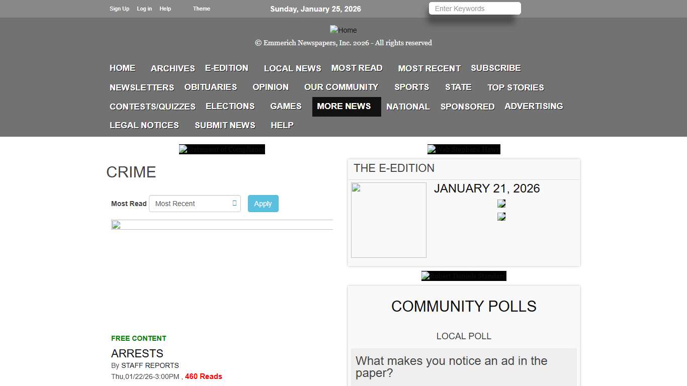This screenshot has height=386, width=687.
Task: Go to the Sports section
Action: coord(411,87)
